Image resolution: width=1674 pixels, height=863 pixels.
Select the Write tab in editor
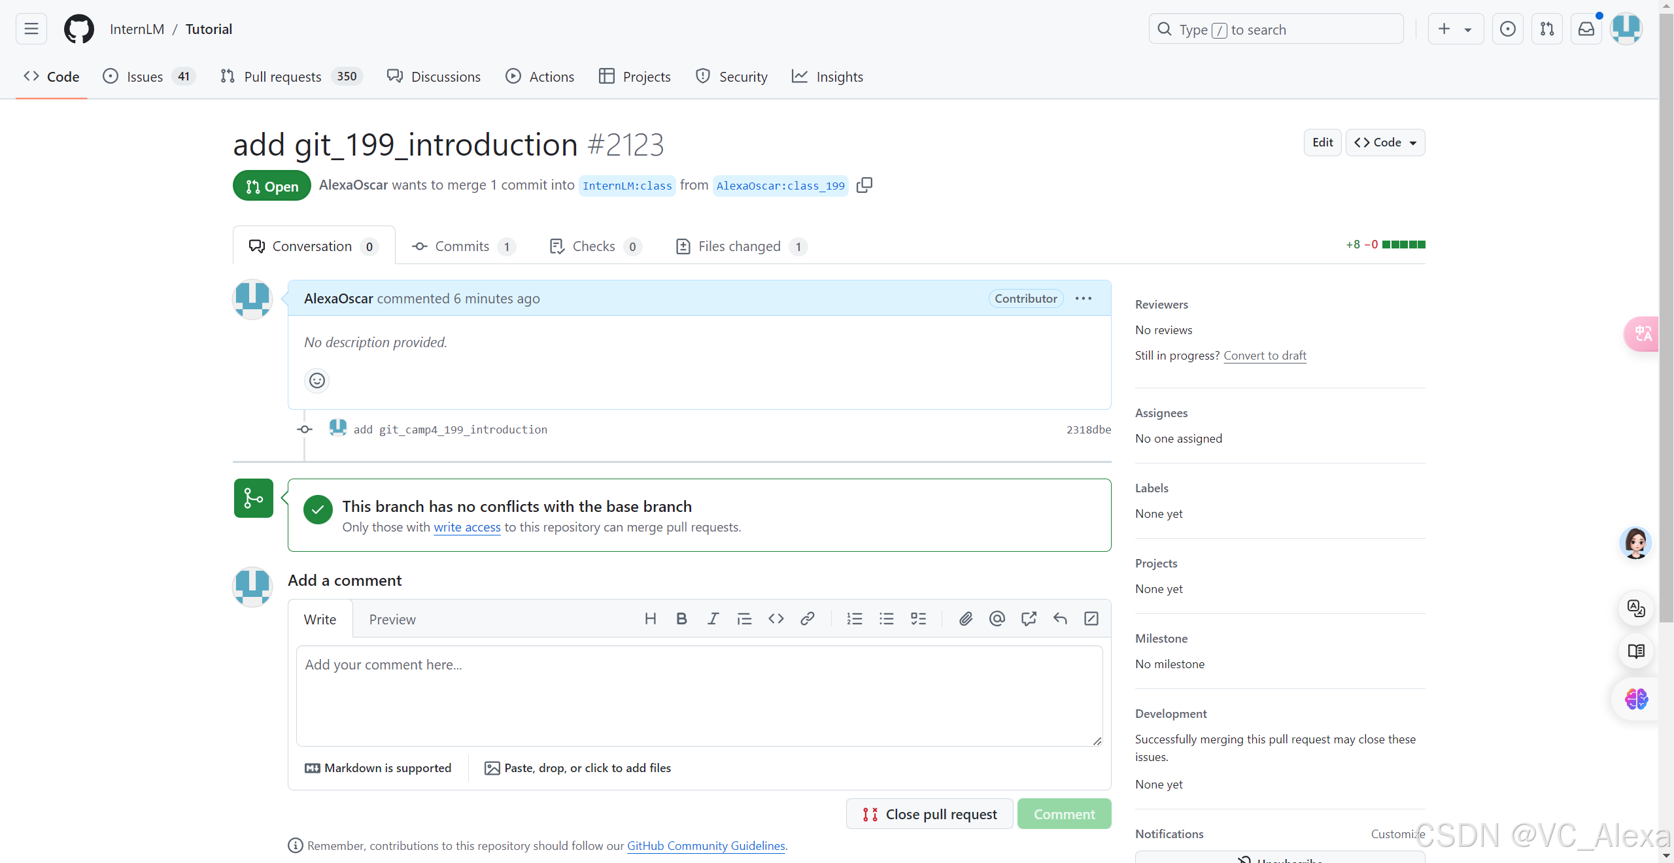pos(320,619)
